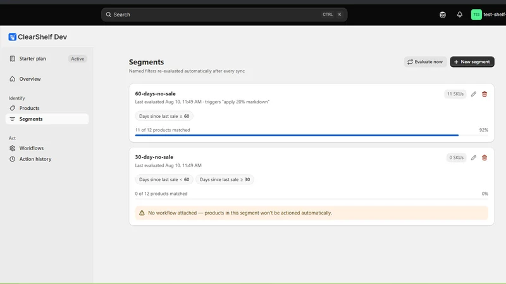Edit the 30-day-no-sale segment with pencil icon
Screen dimensions: 506x284
point(473,158)
